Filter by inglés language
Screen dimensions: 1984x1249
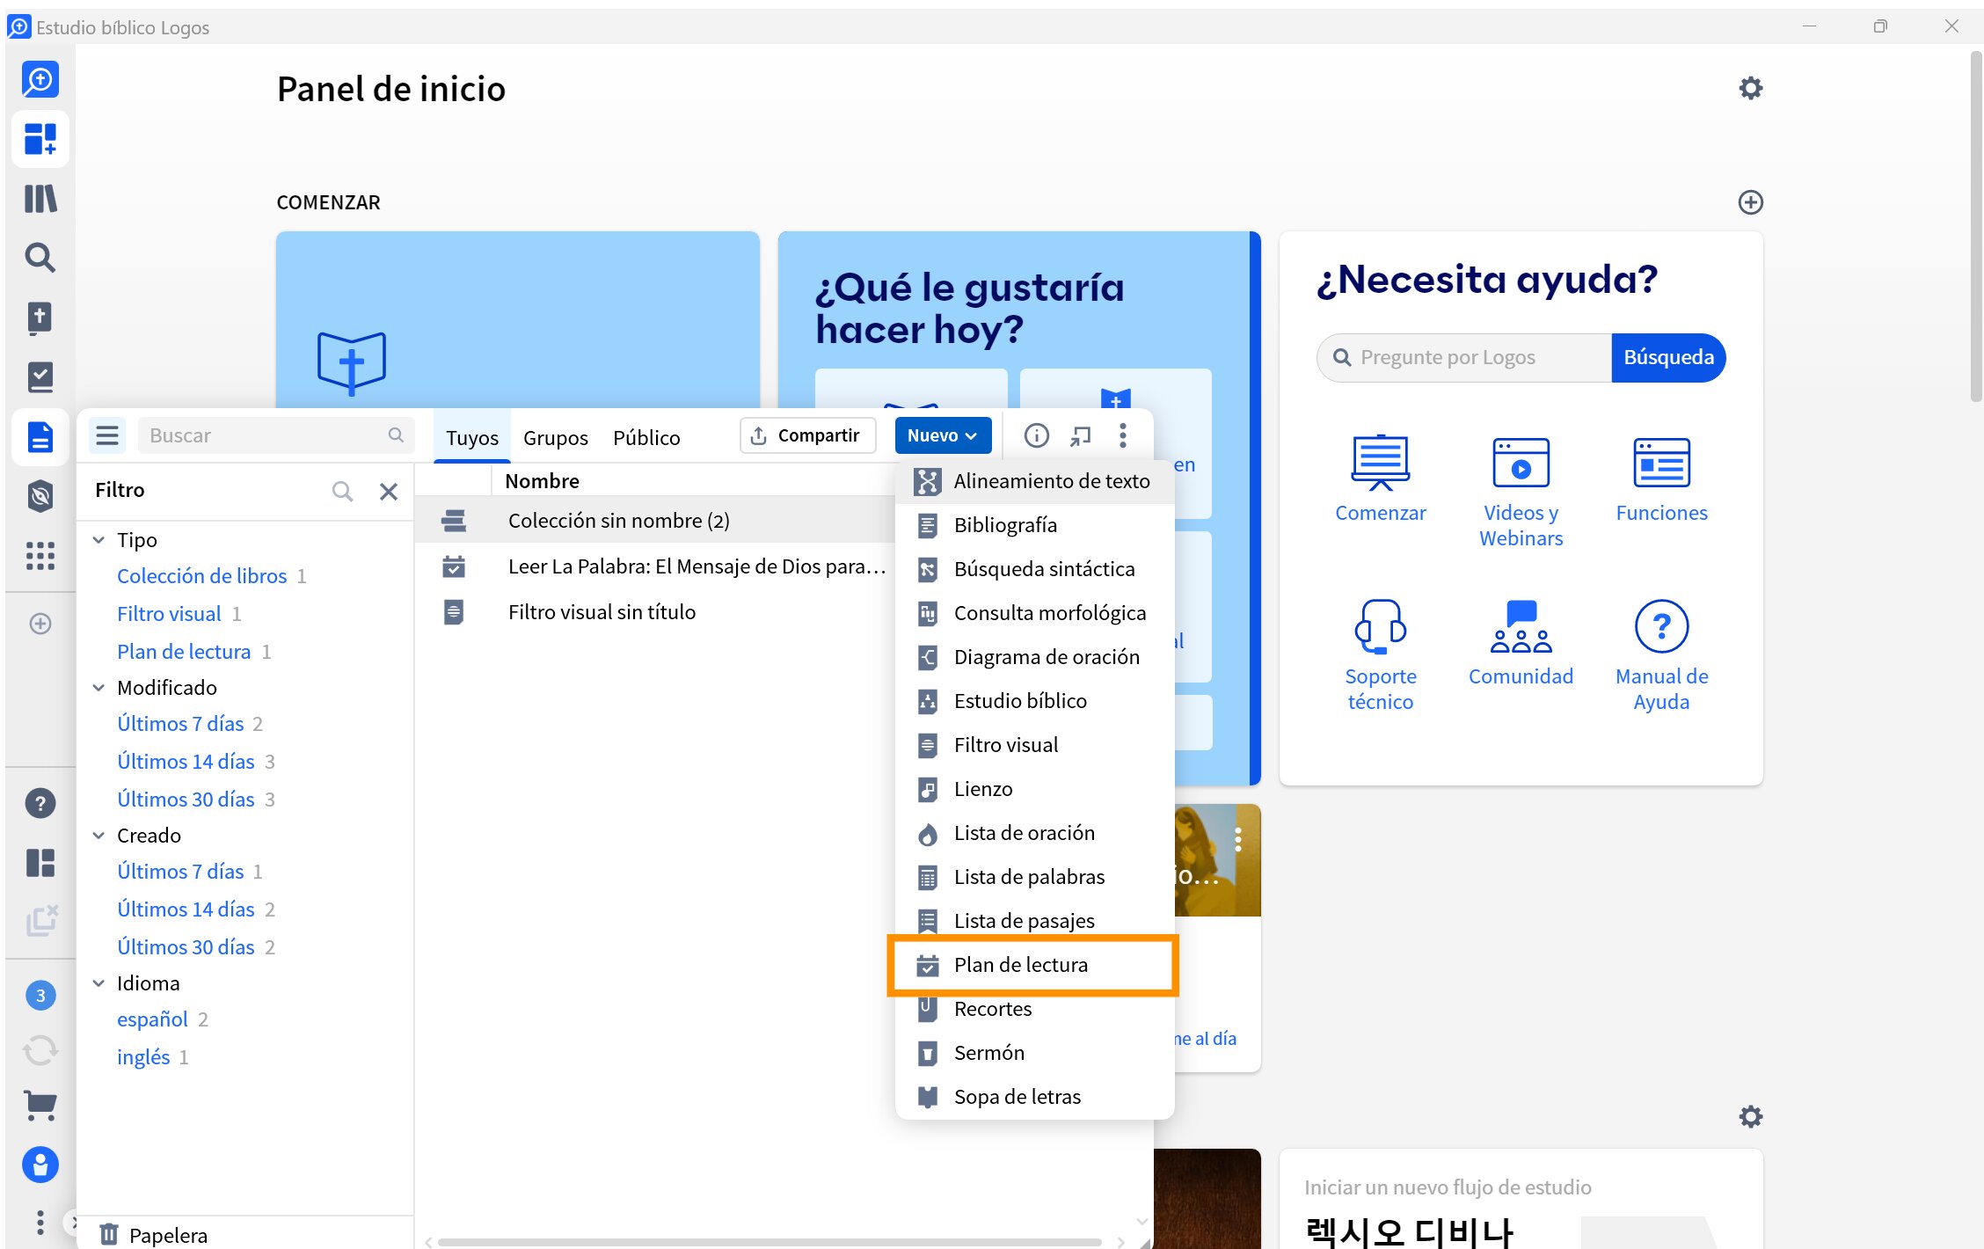coord(143,1057)
